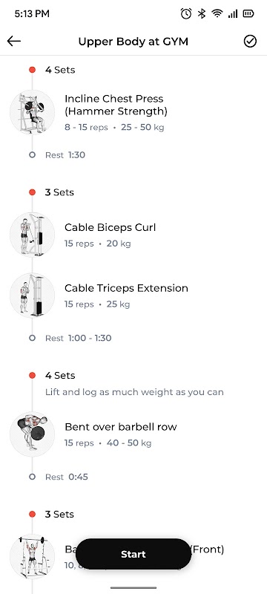
Task: Open Cable Biceps Curl exercise illustration
Action: tap(32, 235)
